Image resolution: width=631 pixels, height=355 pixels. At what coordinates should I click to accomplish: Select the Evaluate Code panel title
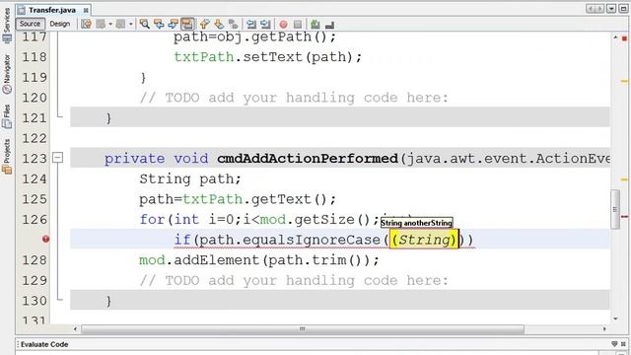(44, 344)
